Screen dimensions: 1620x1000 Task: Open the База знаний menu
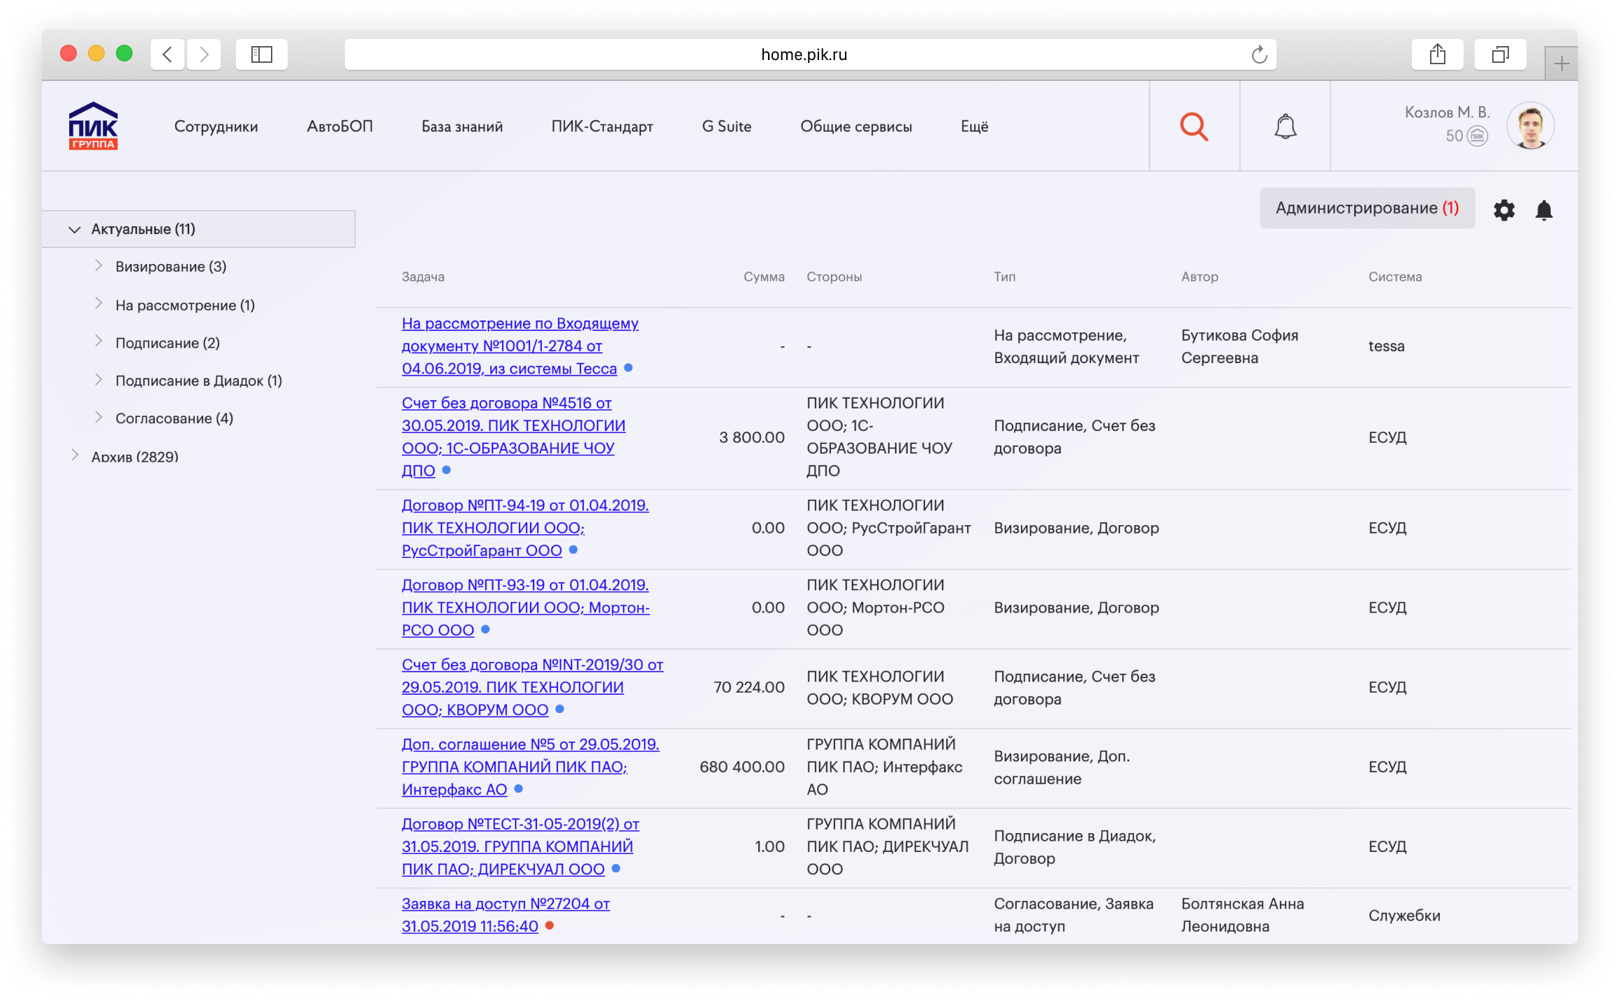pos(462,126)
